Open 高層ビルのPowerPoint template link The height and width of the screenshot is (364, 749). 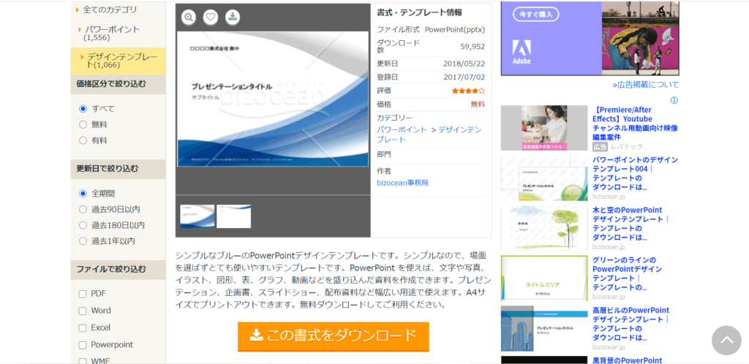631,324
